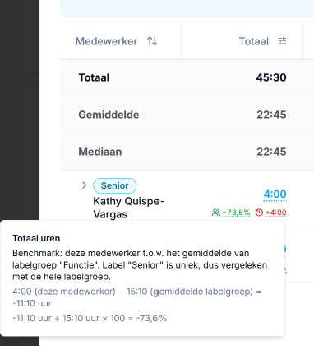
Task: Click the Mediaan summary row label
Action: (100, 152)
